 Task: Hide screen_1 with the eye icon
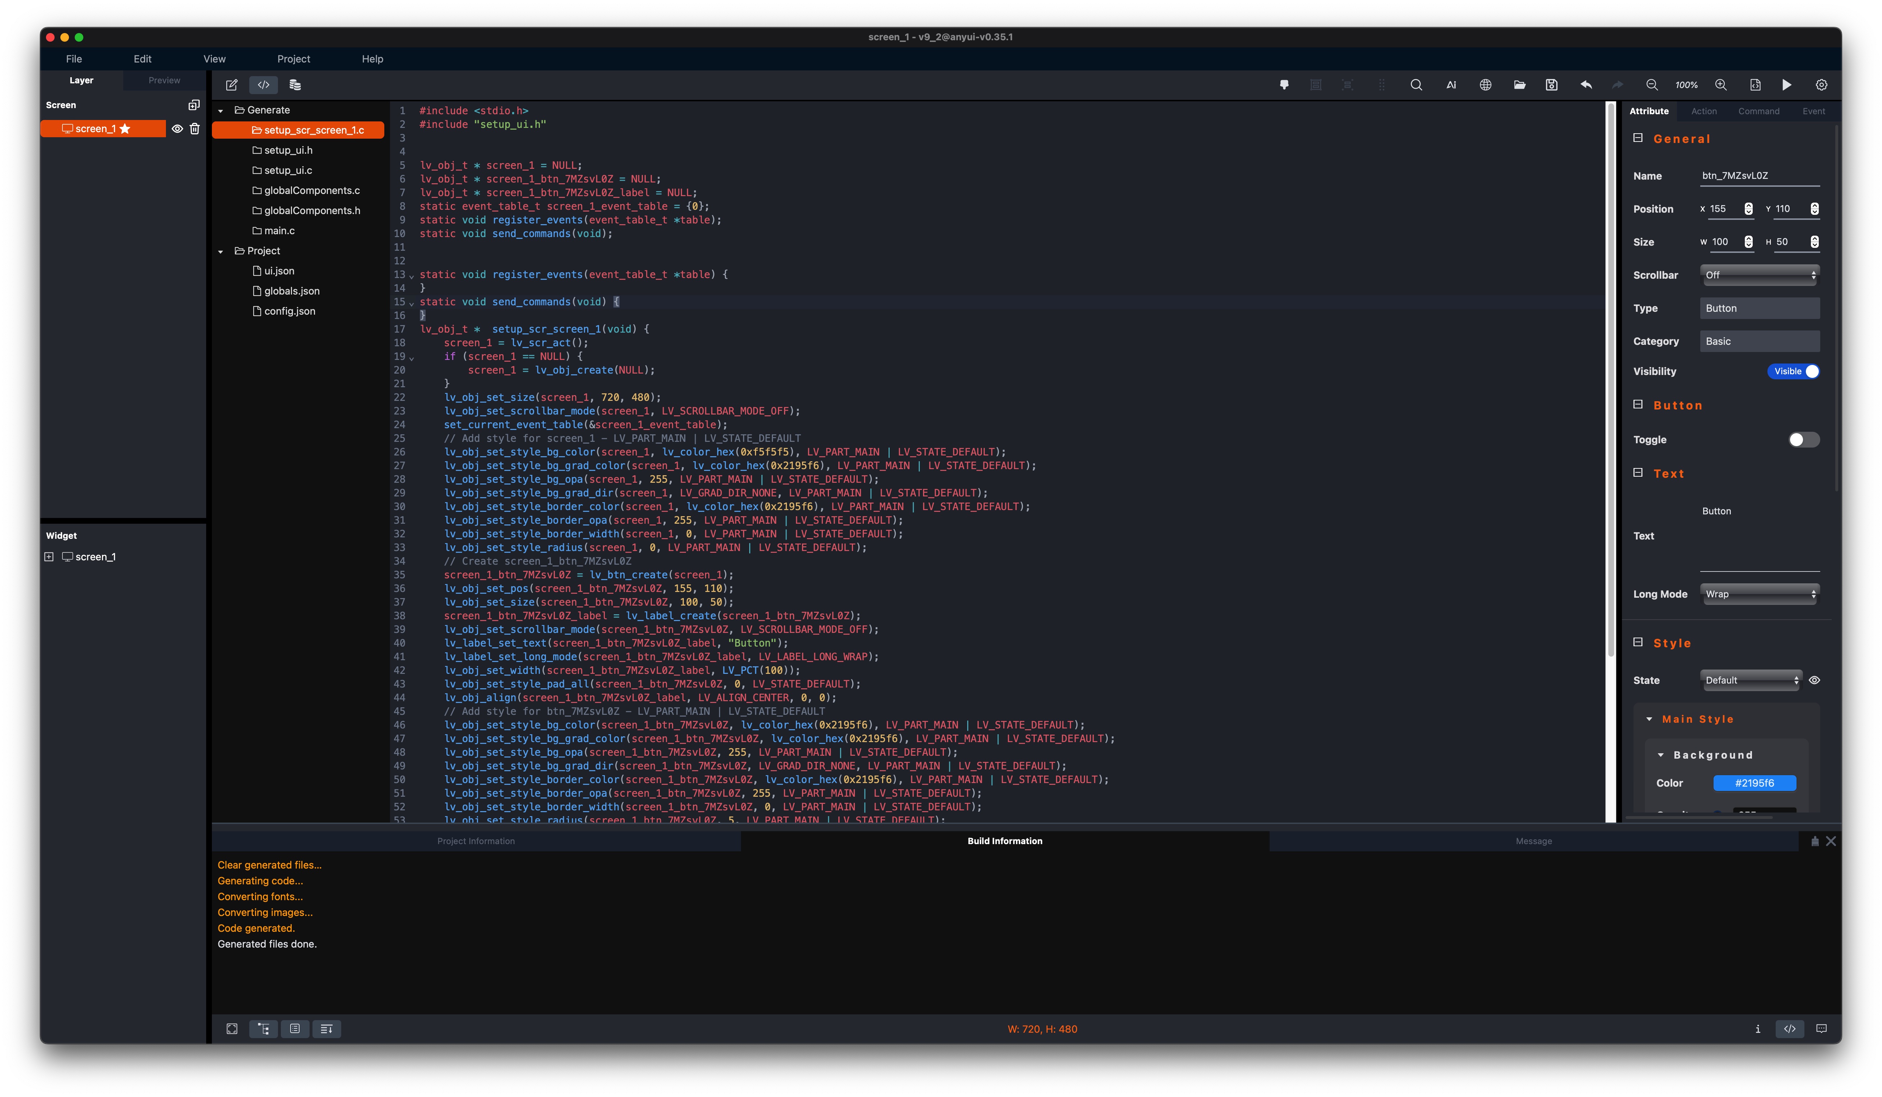coord(177,129)
